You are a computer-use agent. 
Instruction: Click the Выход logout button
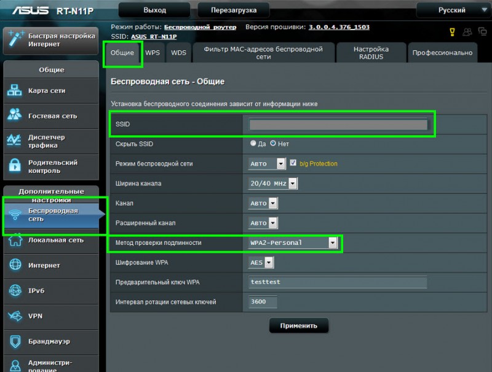pyautogui.click(x=154, y=10)
